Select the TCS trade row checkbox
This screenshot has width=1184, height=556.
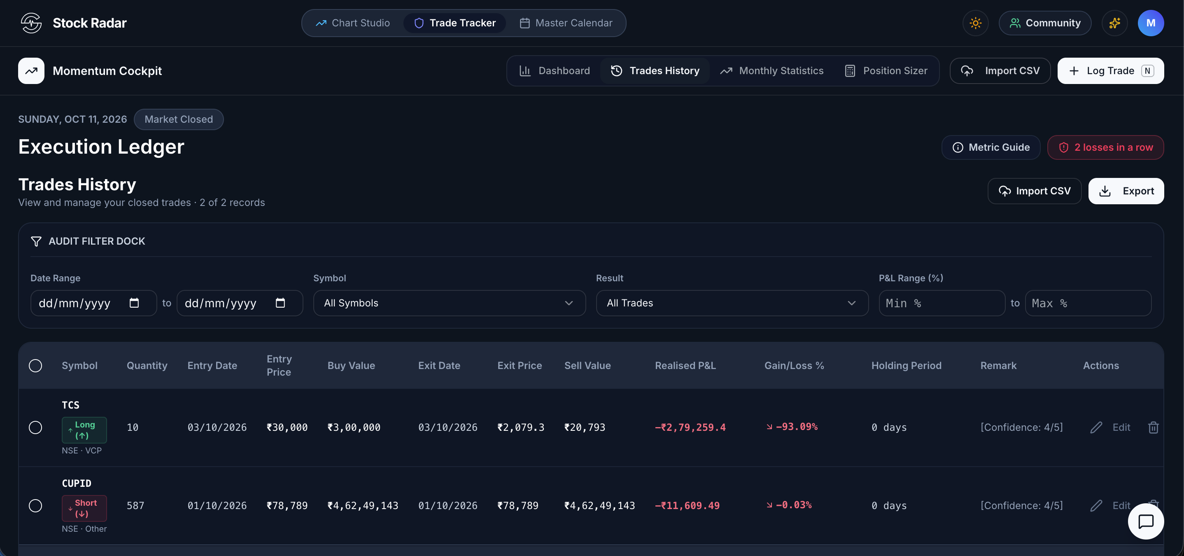pos(35,427)
